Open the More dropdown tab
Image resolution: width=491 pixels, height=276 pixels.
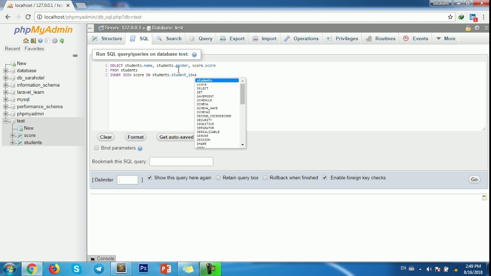(446, 39)
